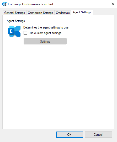Click the 'Exchange On-Premises Scan Task' window title
The height and width of the screenshot is (142, 117).
[31, 4]
